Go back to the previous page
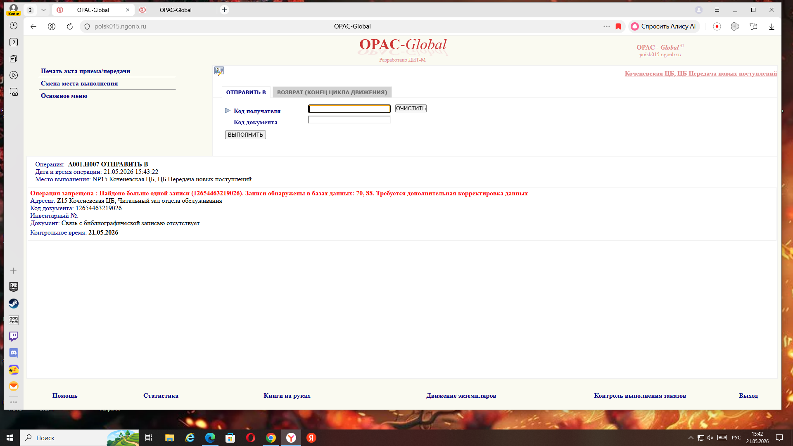This screenshot has width=793, height=446. pyautogui.click(x=33, y=26)
